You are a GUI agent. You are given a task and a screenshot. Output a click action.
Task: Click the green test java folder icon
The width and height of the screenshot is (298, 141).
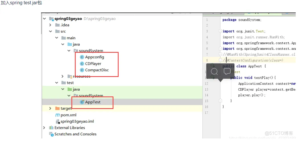[70, 89]
